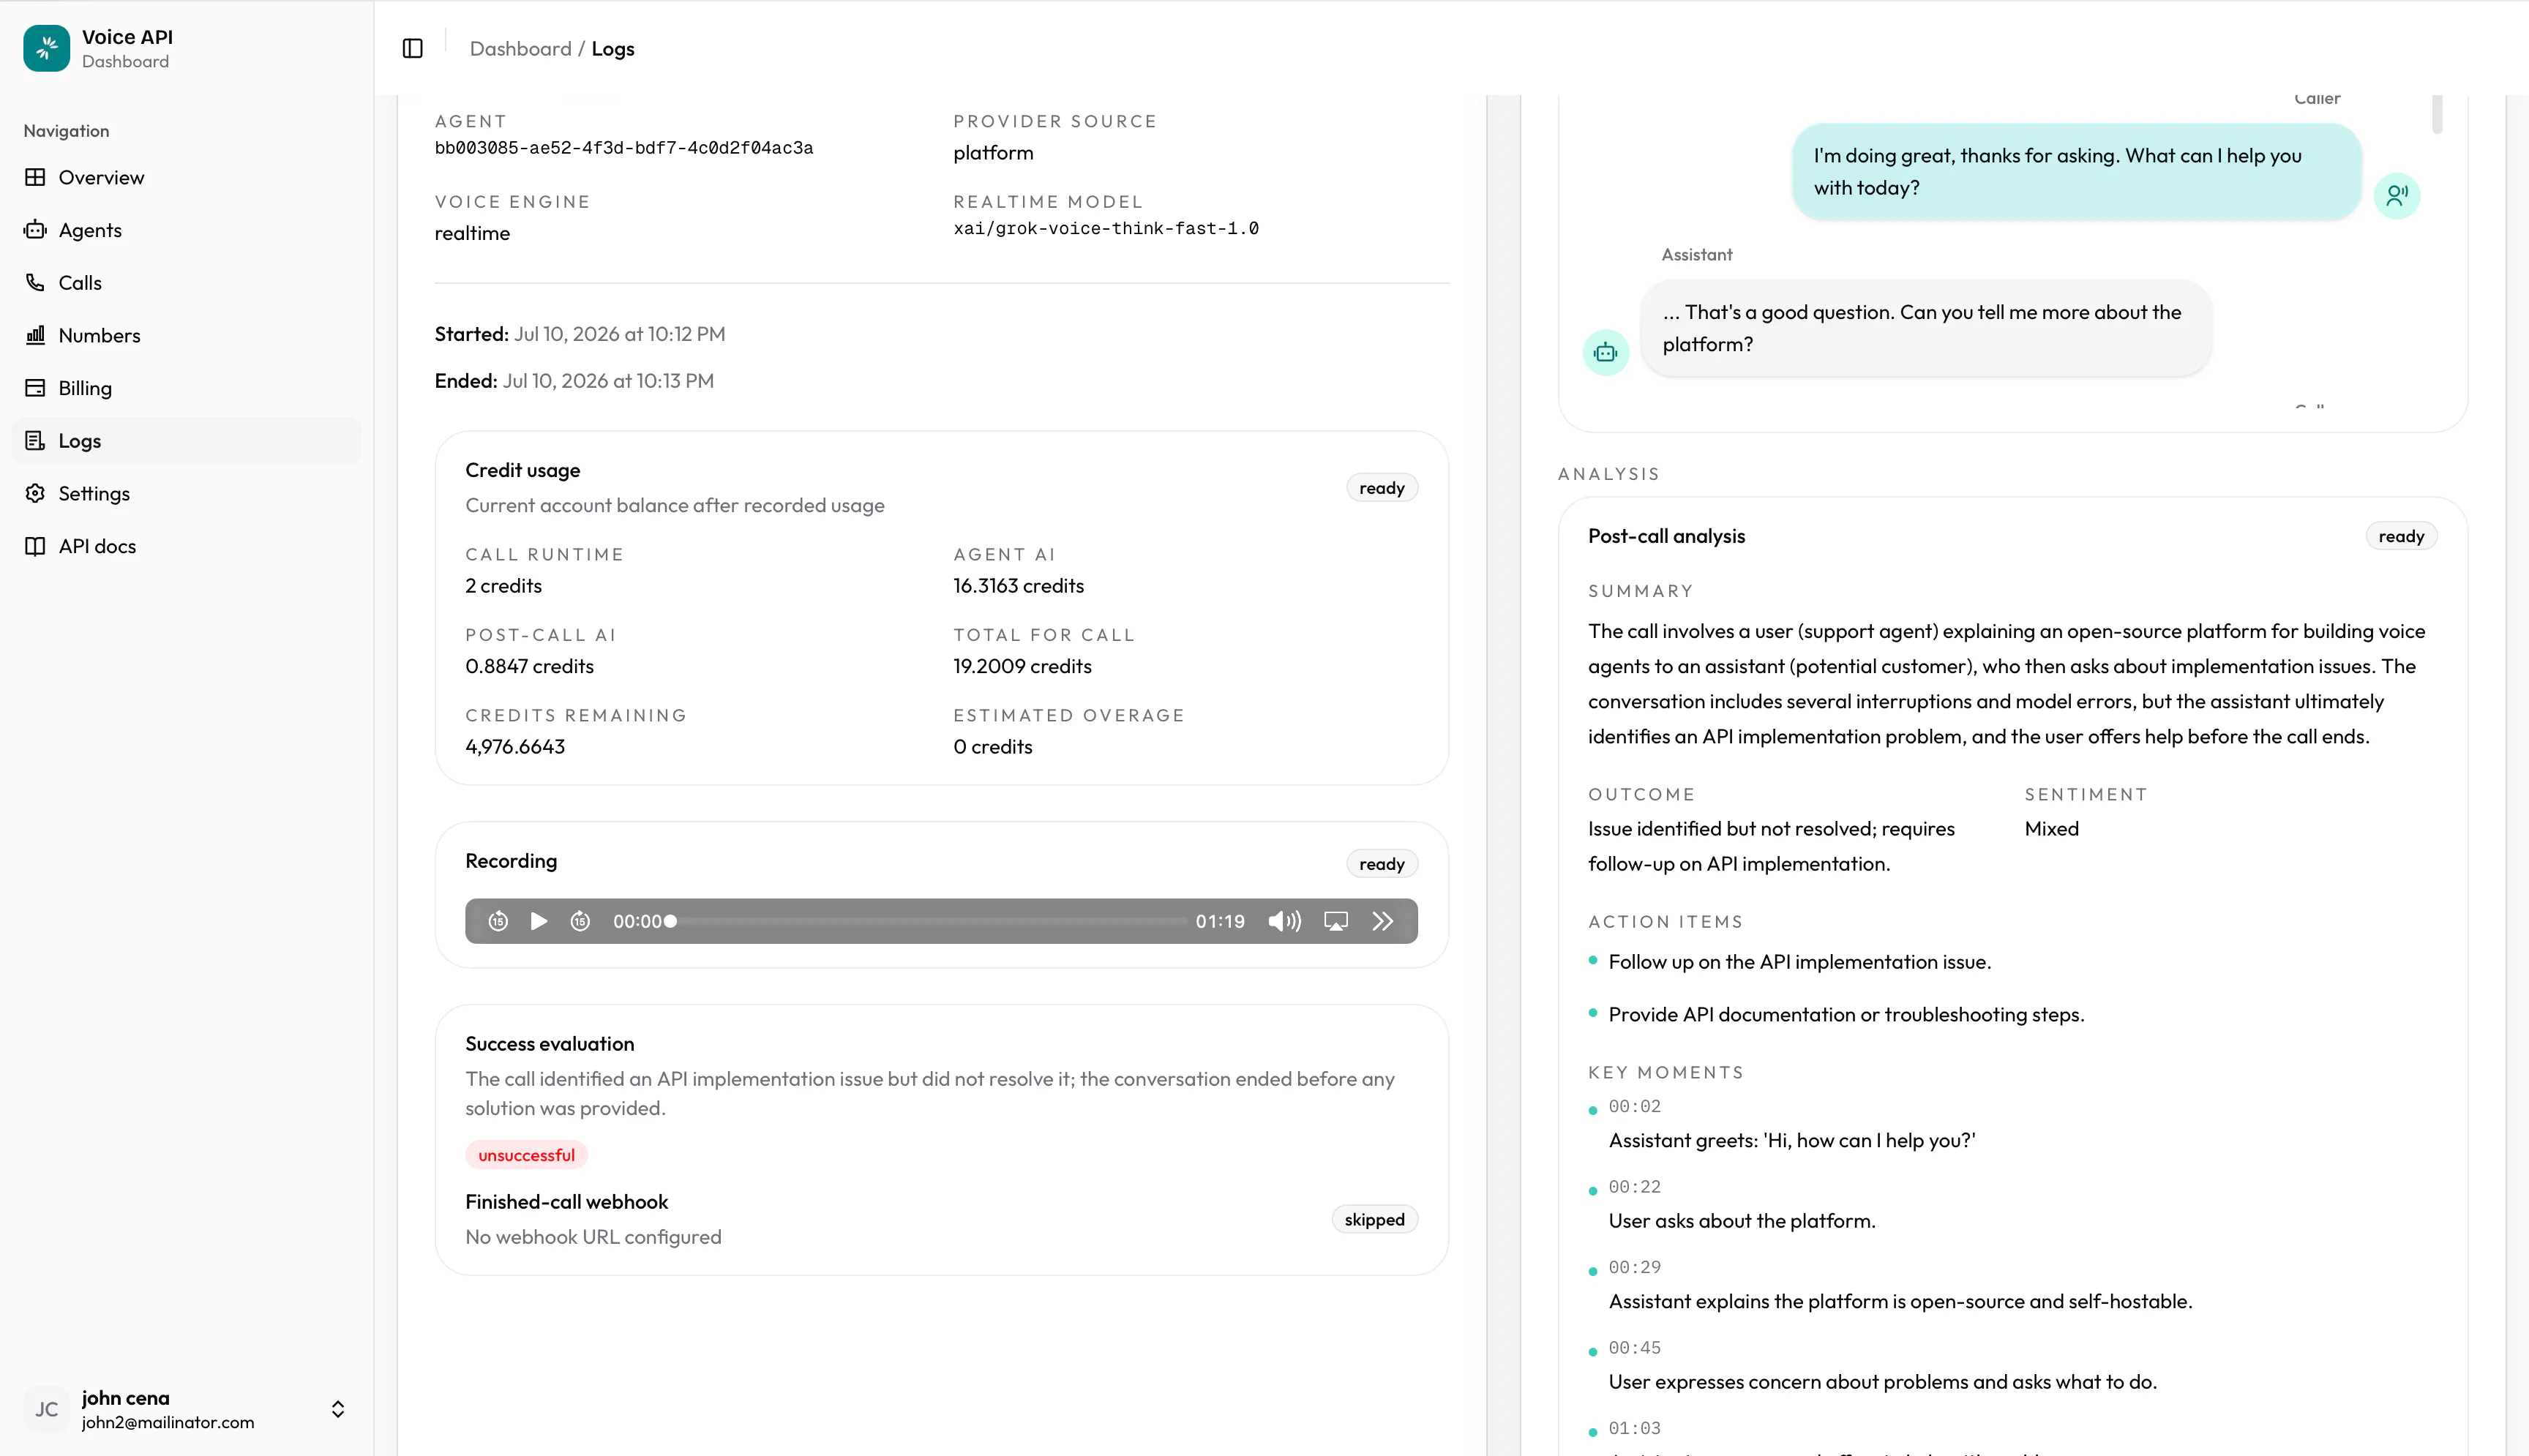Select the Agents navigation label
Screen dimensions: 2529x1456
click(x=90, y=230)
